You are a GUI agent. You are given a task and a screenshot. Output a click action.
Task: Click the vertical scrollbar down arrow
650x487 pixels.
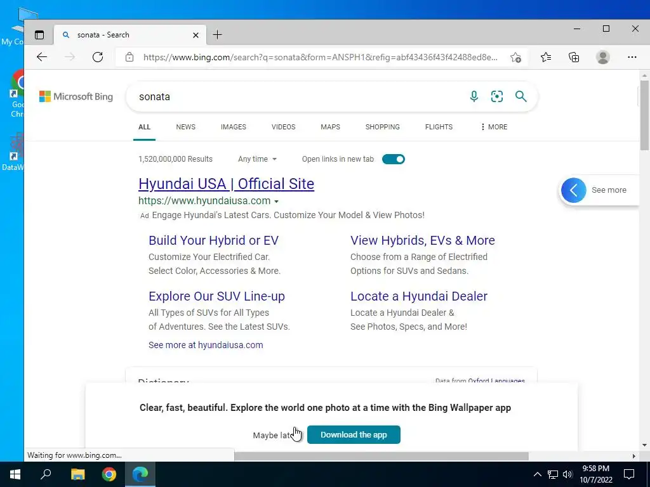click(644, 446)
